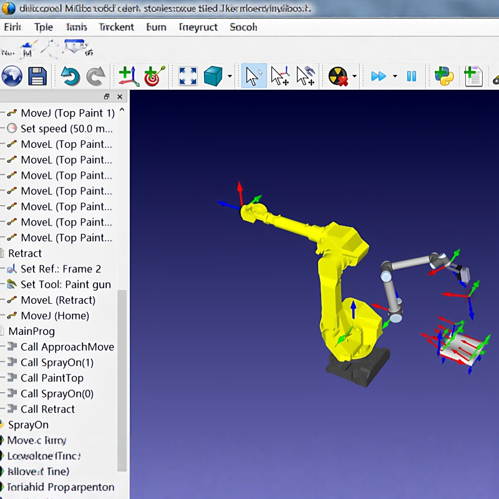Open dropdown next to the view cube
The image size is (499, 499).
click(x=230, y=76)
